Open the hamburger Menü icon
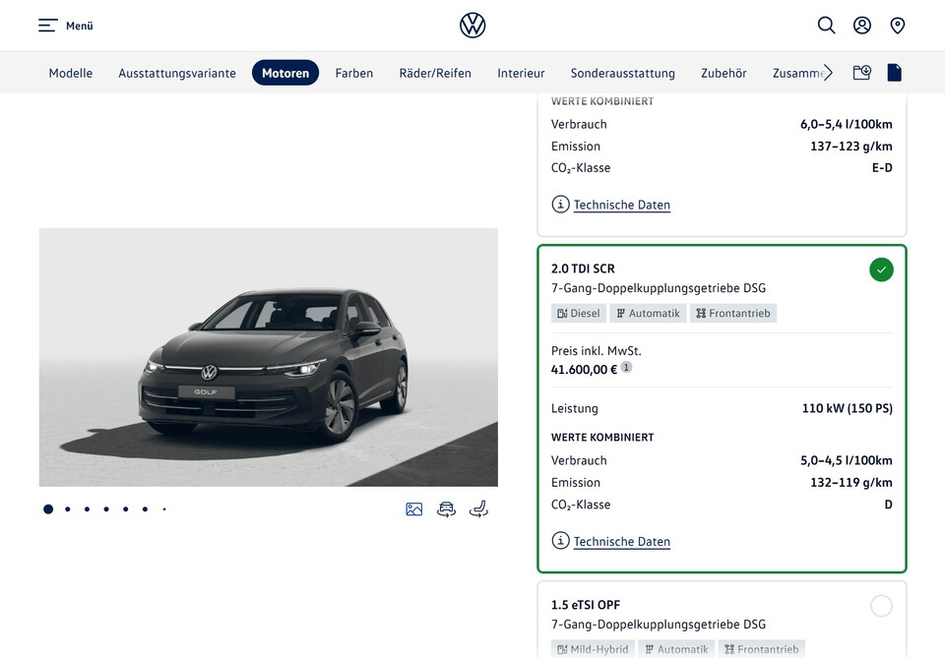The width and height of the screenshot is (945, 658). [47, 26]
